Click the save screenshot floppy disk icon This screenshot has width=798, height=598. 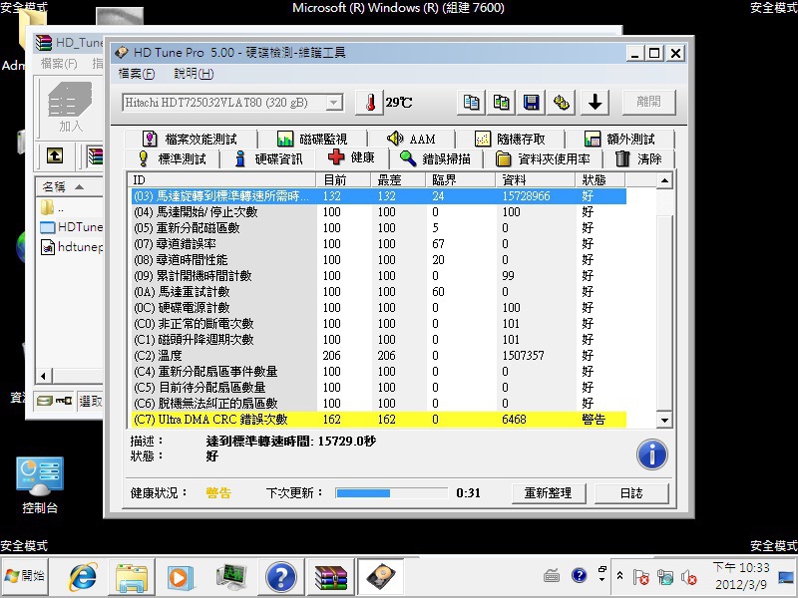(x=531, y=103)
